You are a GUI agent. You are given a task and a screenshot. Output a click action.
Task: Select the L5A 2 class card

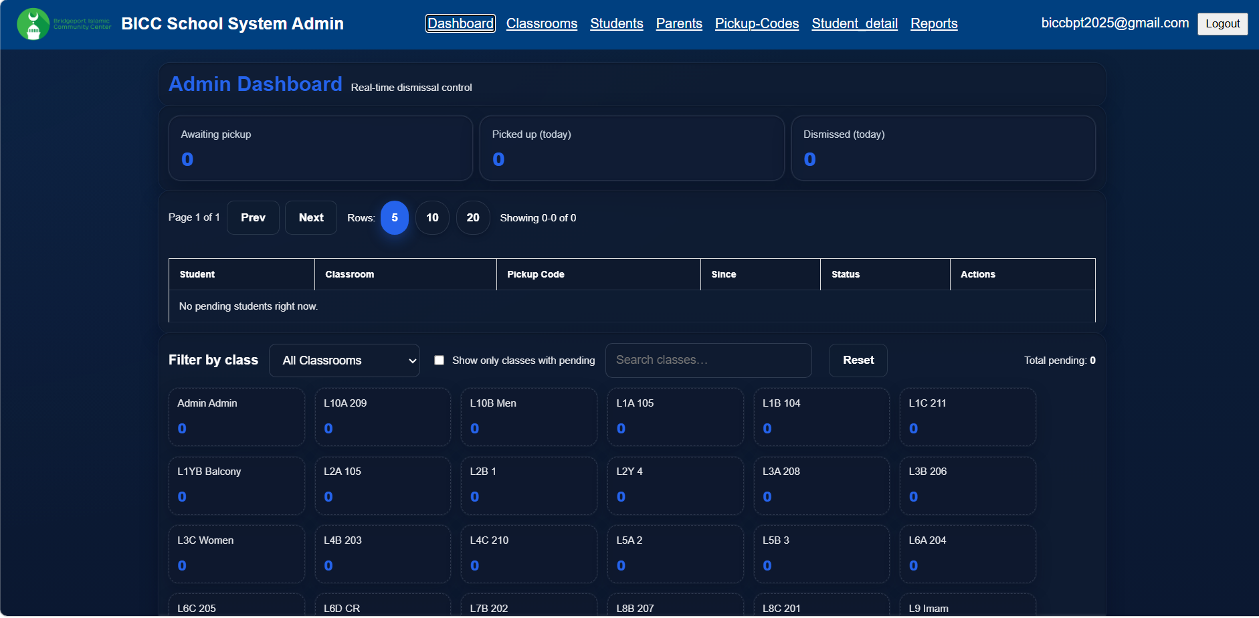coord(676,554)
